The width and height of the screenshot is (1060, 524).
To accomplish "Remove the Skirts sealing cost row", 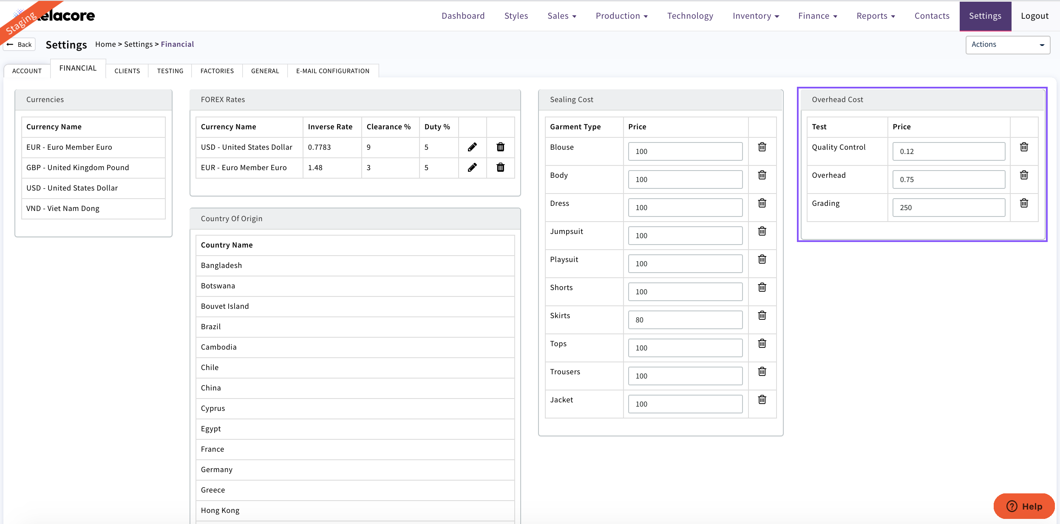I will pyautogui.click(x=762, y=316).
